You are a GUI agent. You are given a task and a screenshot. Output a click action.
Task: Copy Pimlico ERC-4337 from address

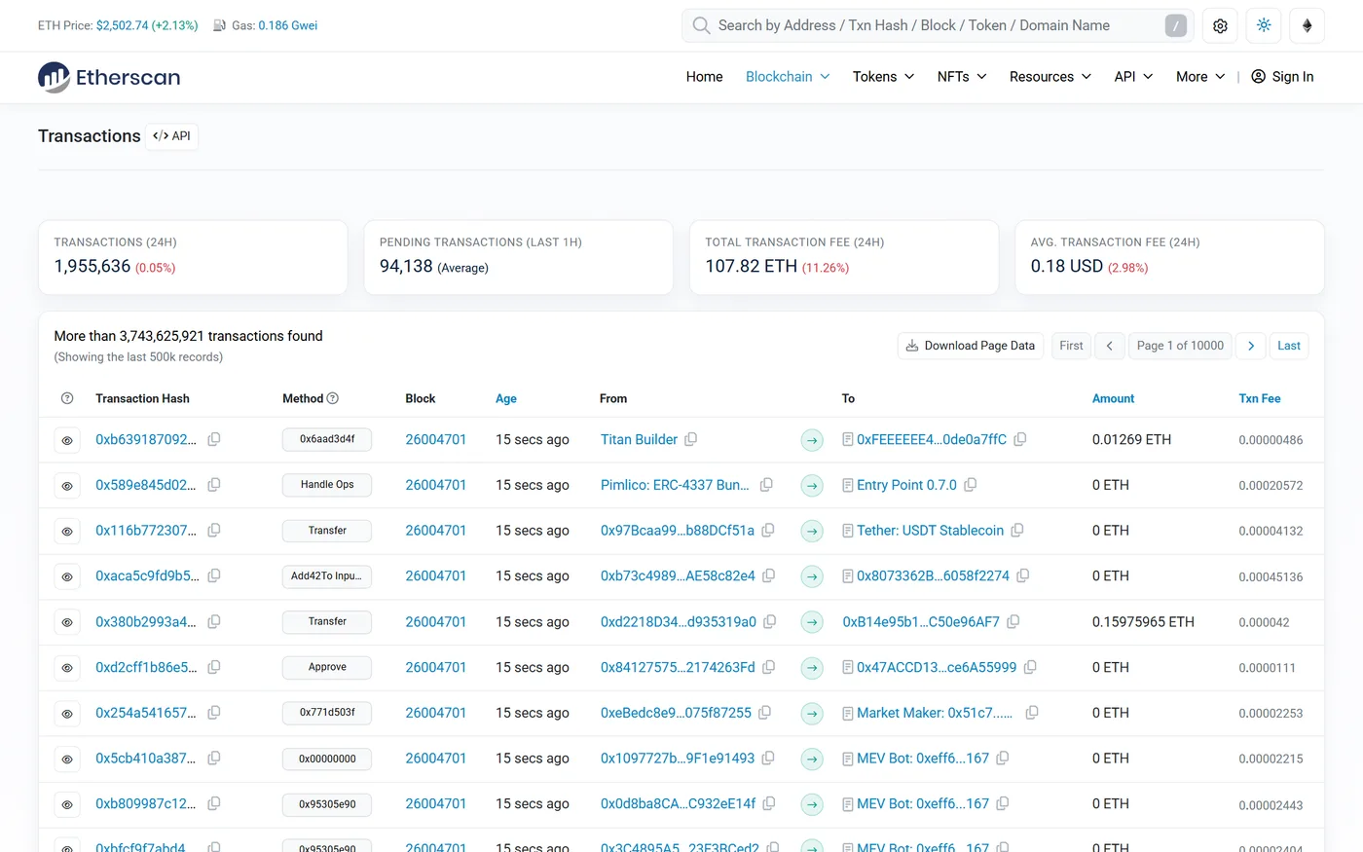[x=767, y=485]
